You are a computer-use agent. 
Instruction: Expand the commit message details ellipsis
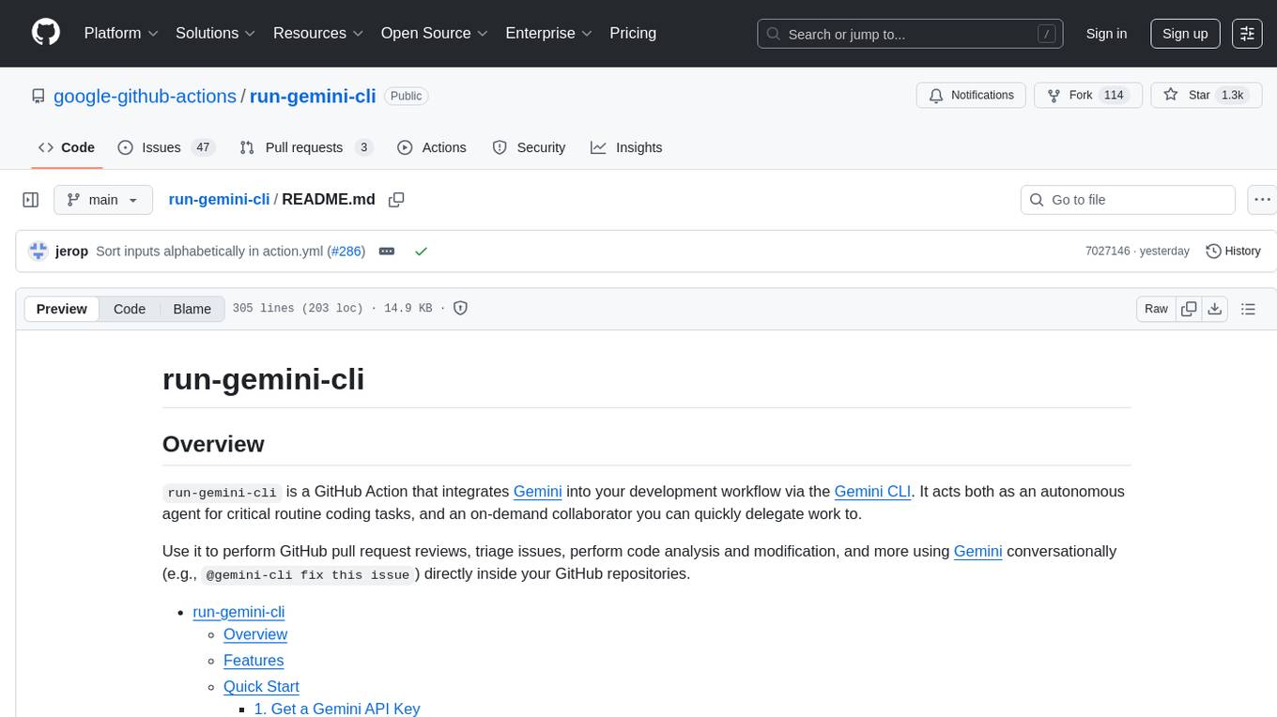[x=387, y=252]
